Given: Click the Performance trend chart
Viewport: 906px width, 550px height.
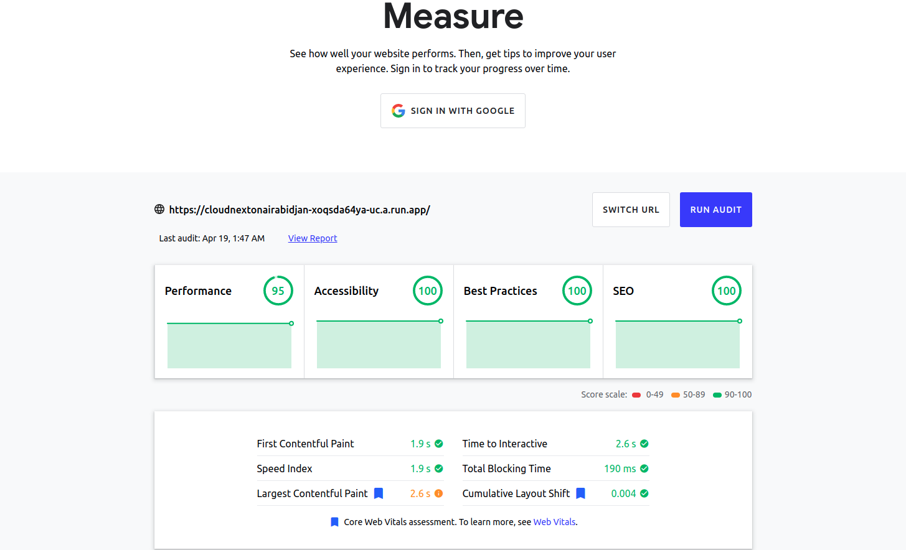Looking at the screenshot, I should (229, 345).
